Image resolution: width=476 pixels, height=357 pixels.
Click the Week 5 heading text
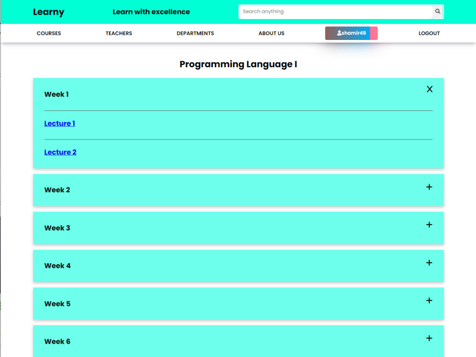(x=58, y=304)
